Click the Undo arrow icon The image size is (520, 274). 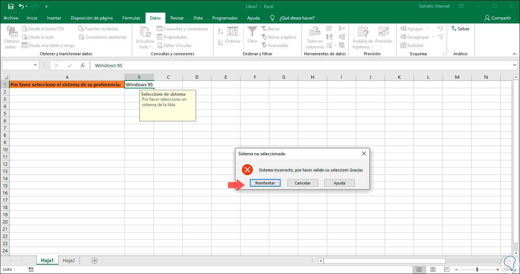point(21,6)
